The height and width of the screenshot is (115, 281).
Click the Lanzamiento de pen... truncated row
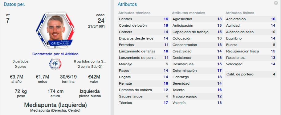[x=143, y=58]
